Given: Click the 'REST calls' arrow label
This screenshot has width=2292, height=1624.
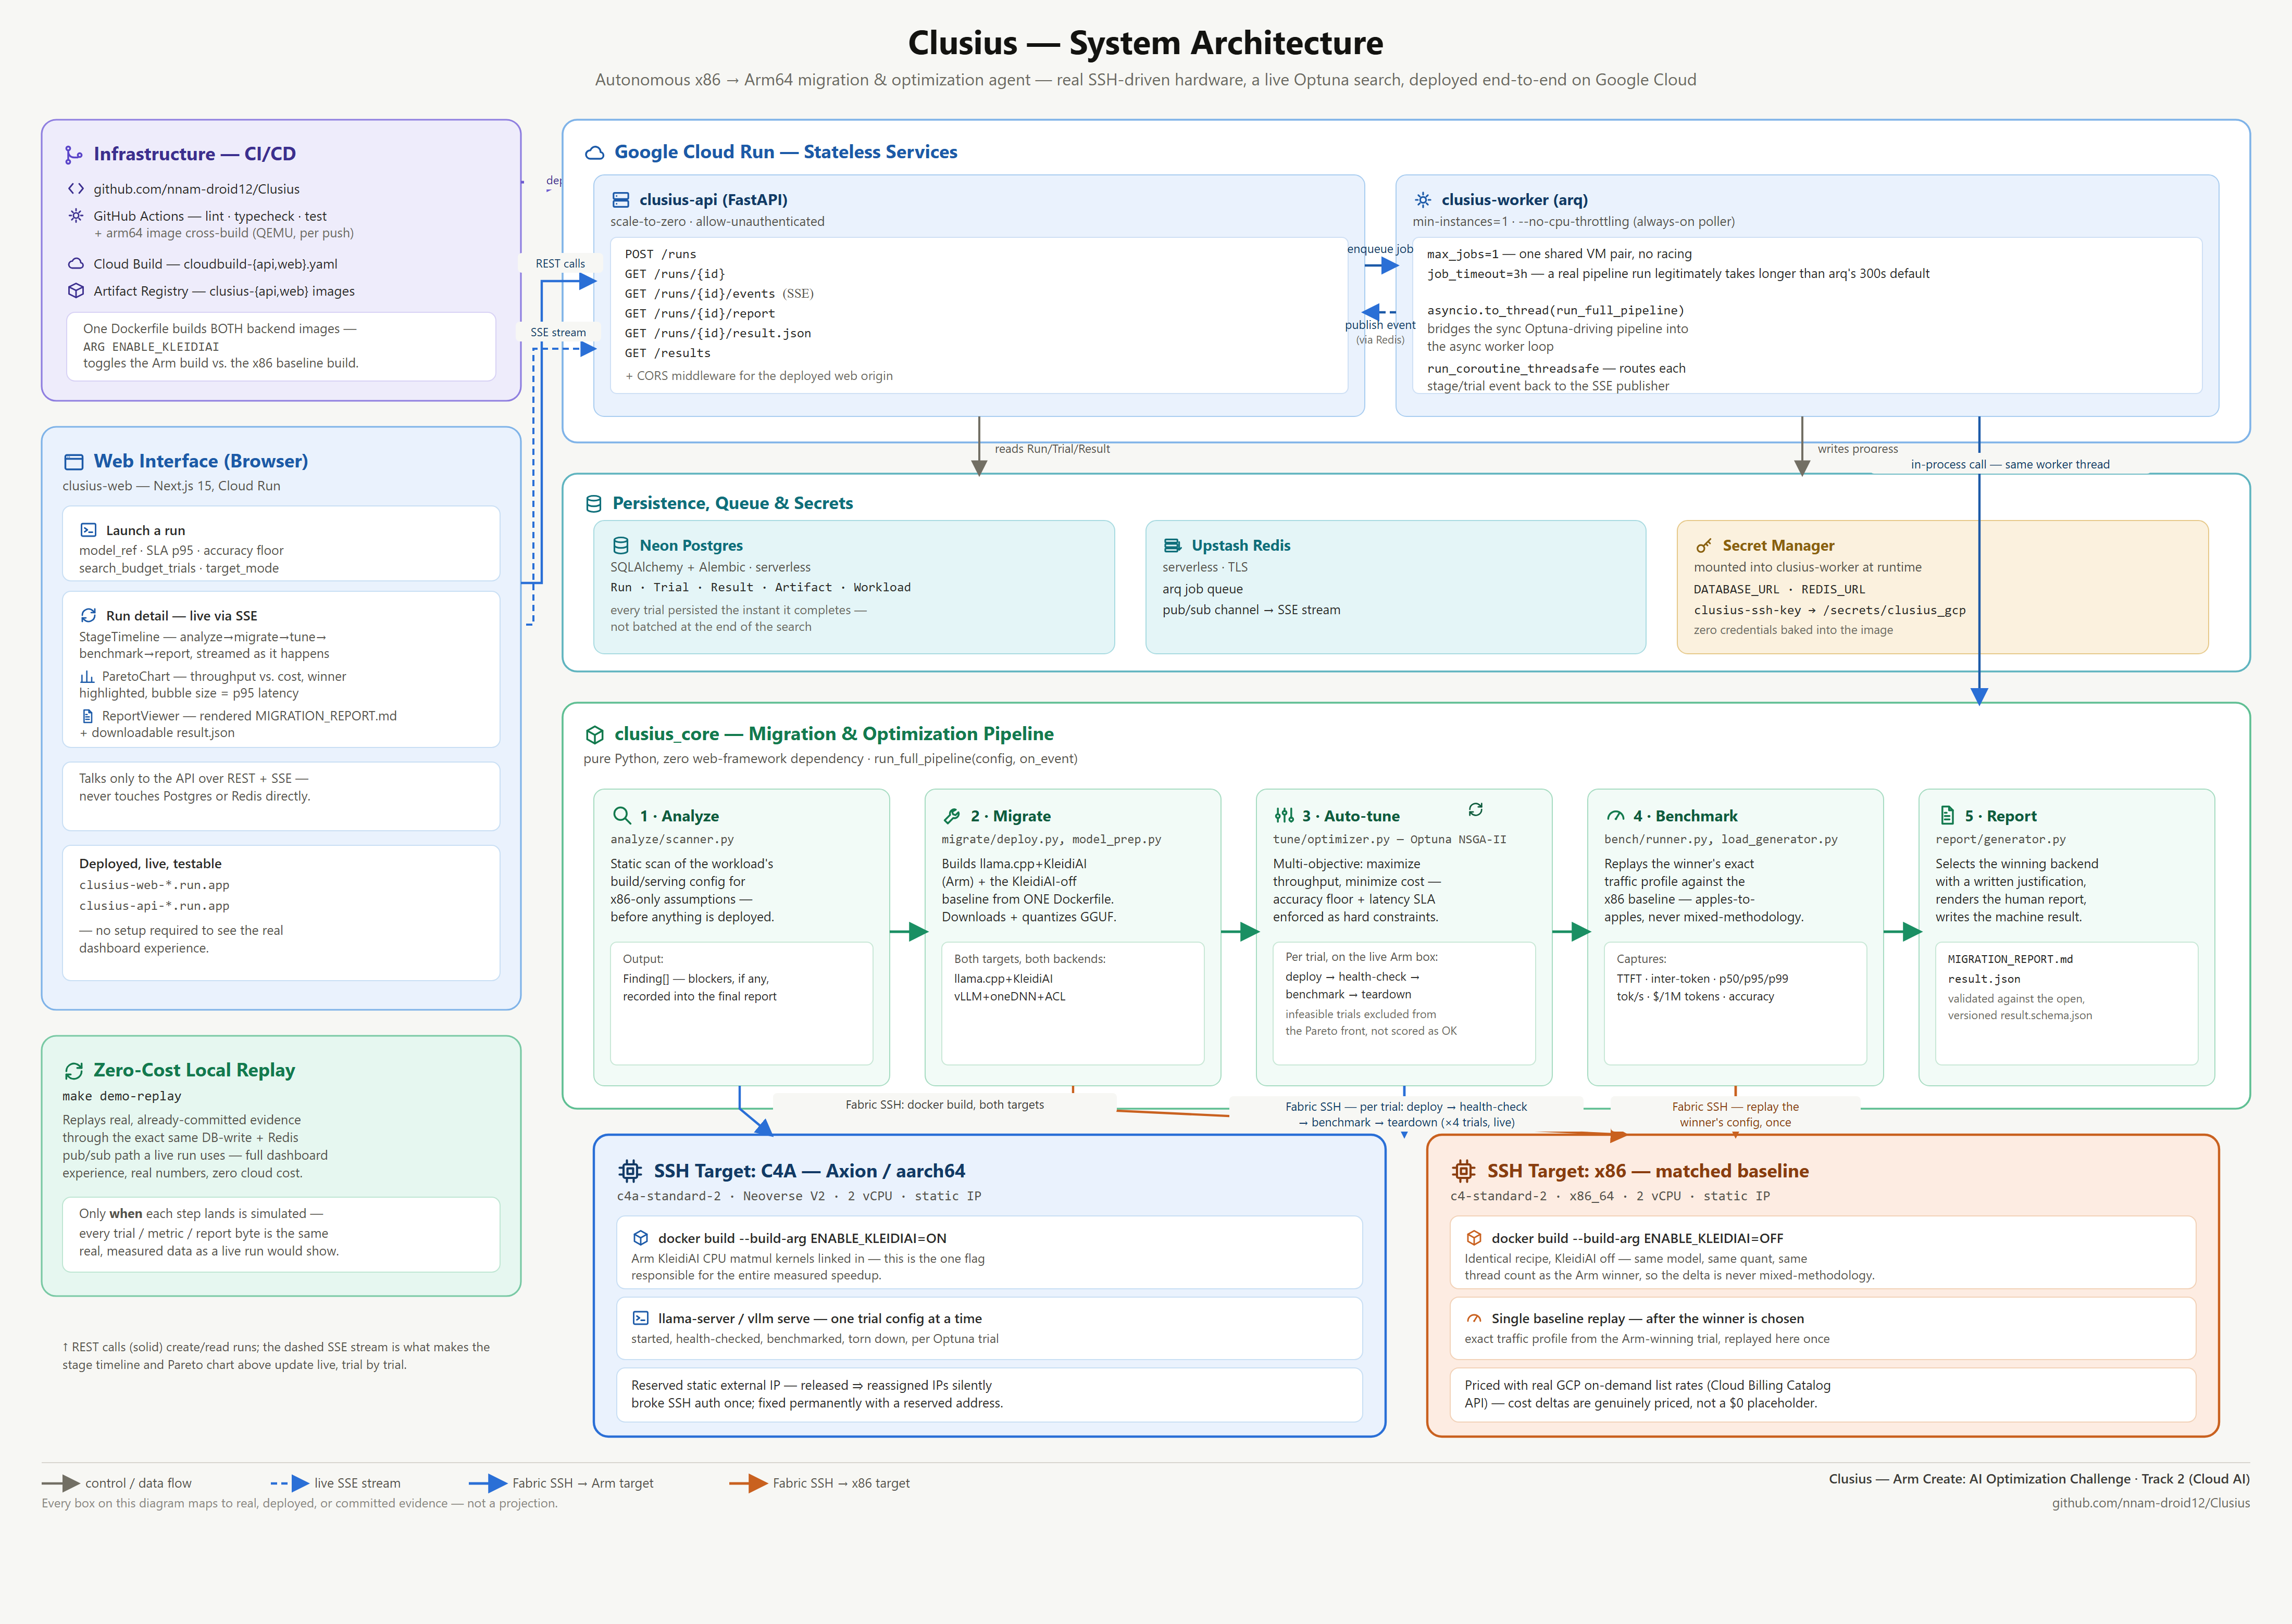Looking at the screenshot, I should [560, 264].
